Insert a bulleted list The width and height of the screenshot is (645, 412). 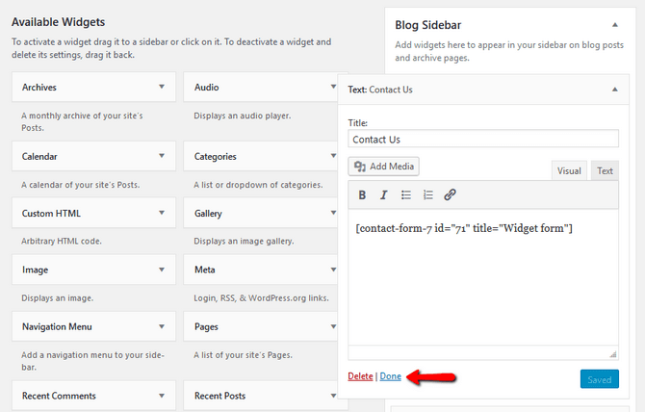(406, 194)
